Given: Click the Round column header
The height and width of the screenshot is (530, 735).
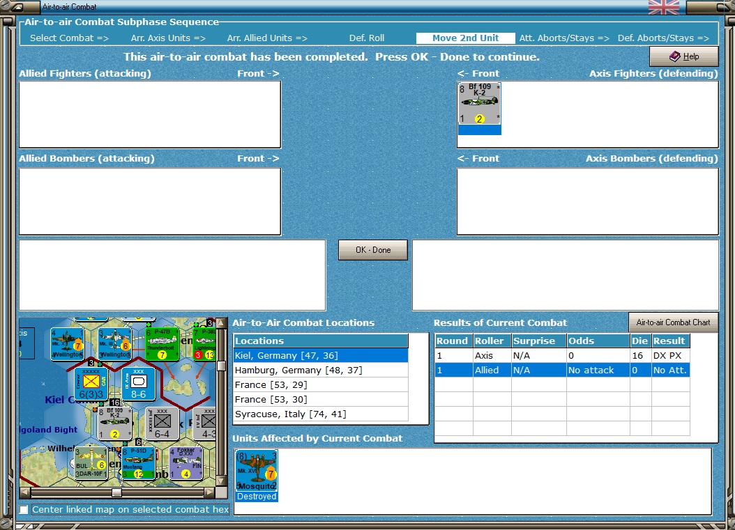Looking at the screenshot, I should point(453,341).
